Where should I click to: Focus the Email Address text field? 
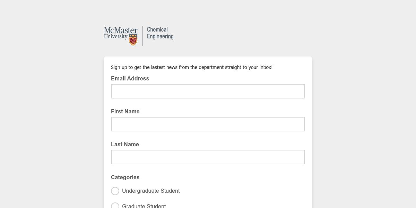pos(208,91)
